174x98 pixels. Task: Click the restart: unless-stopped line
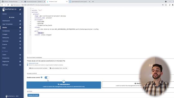coord(43,35)
